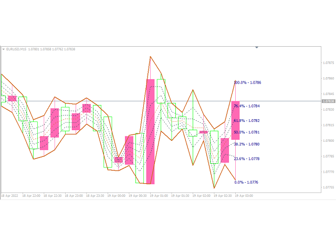
Task: Click the 18 Apr 23:30 time label
Action: tap(95, 196)
